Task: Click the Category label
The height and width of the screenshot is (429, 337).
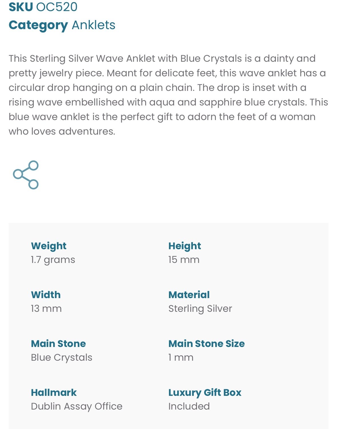Action: click(38, 25)
